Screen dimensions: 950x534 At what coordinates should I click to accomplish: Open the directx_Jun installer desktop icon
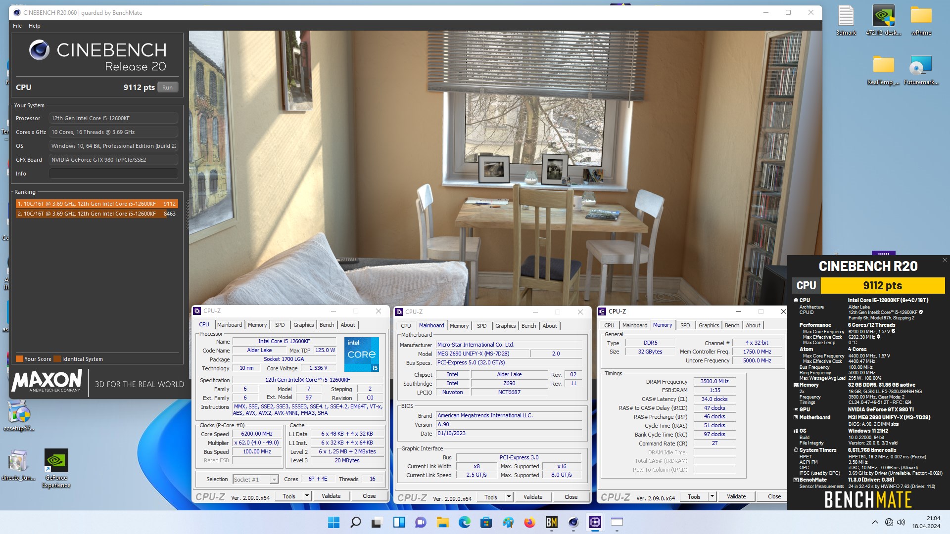coord(19,465)
